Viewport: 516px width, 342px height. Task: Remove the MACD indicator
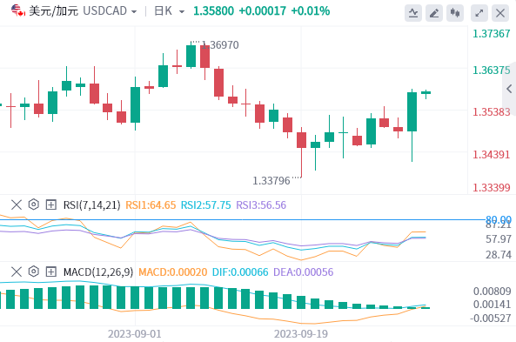(17, 272)
